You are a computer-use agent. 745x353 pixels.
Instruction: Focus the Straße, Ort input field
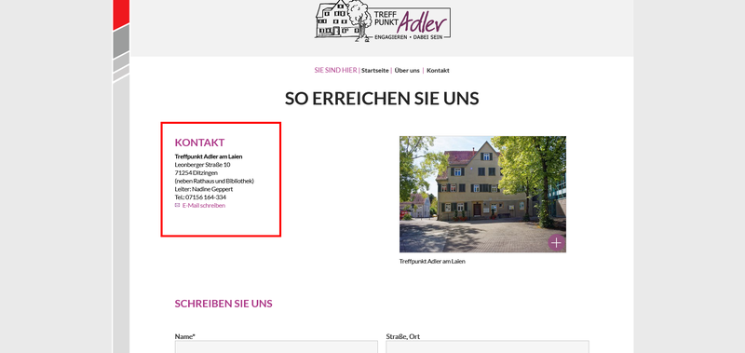(x=487, y=346)
